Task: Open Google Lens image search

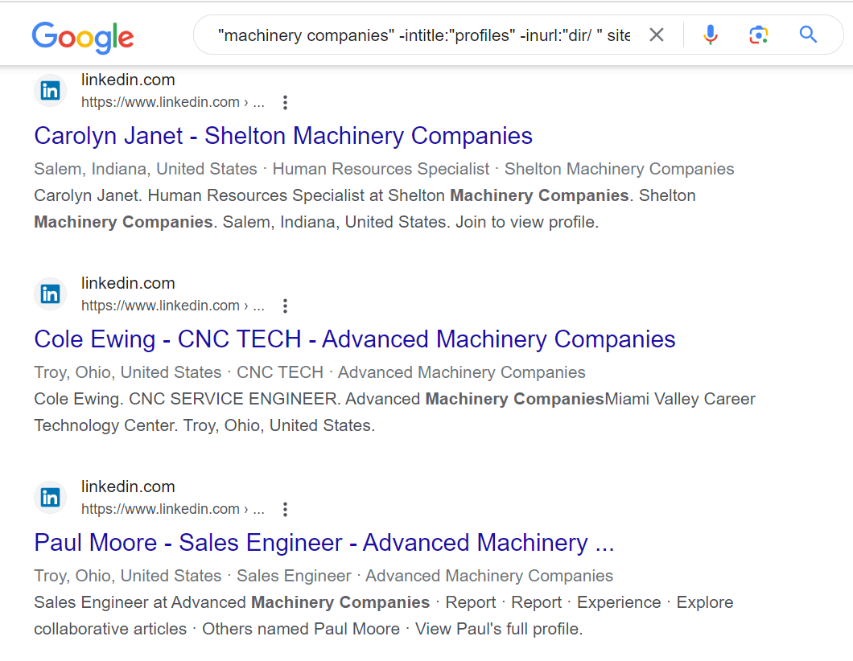Action: click(x=758, y=35)
